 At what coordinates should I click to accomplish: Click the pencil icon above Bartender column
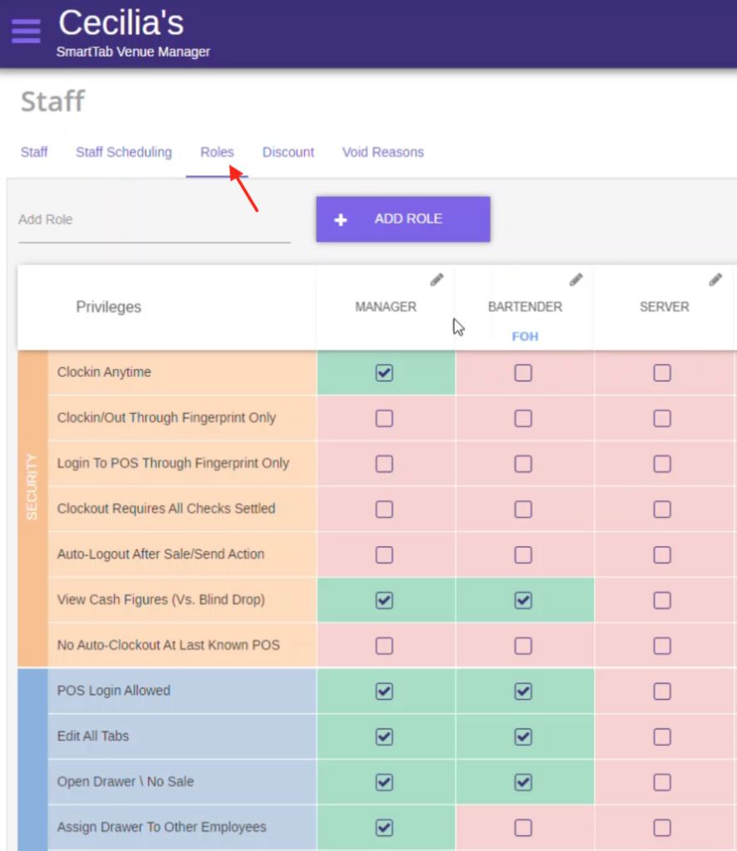576,280
